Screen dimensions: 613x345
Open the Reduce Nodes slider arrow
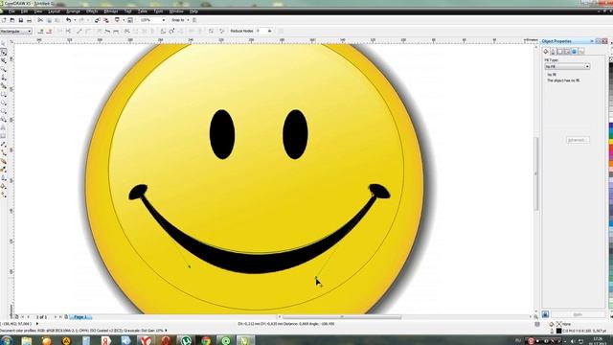[269, 31]
